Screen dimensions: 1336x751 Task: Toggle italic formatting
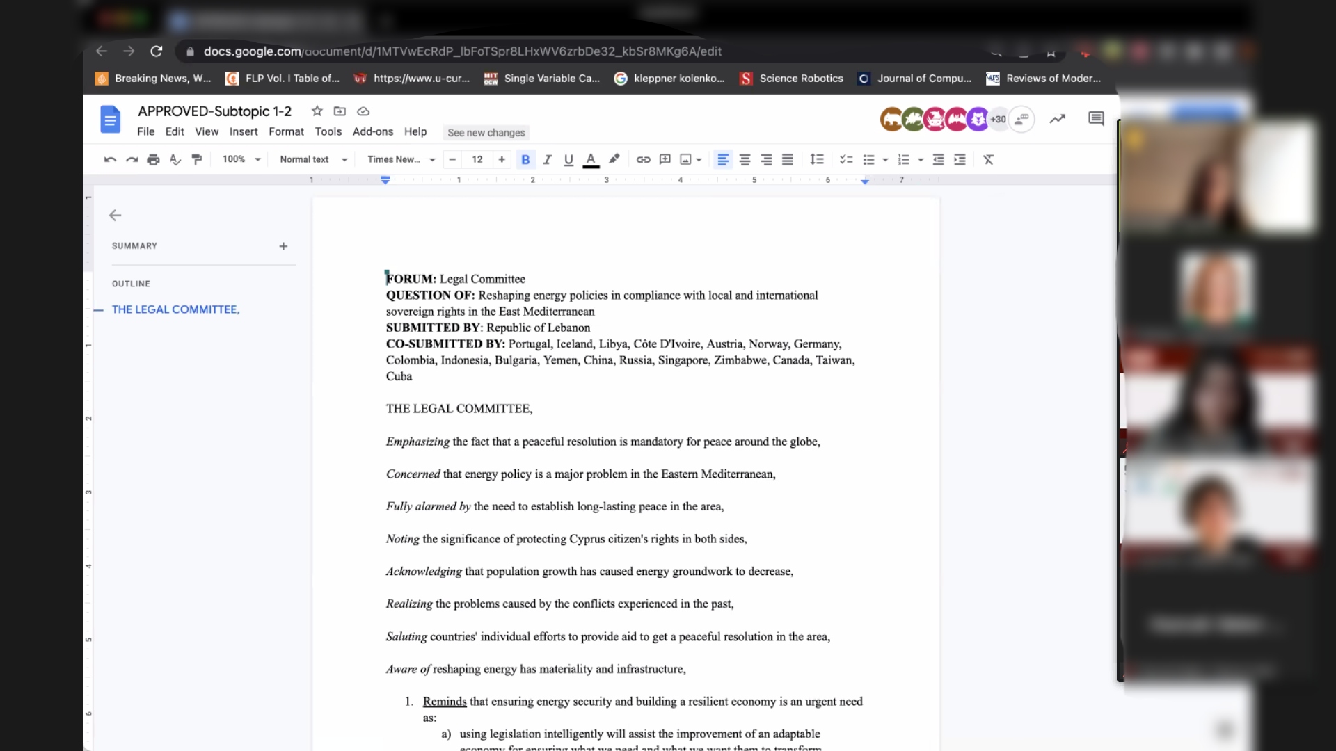547,160
